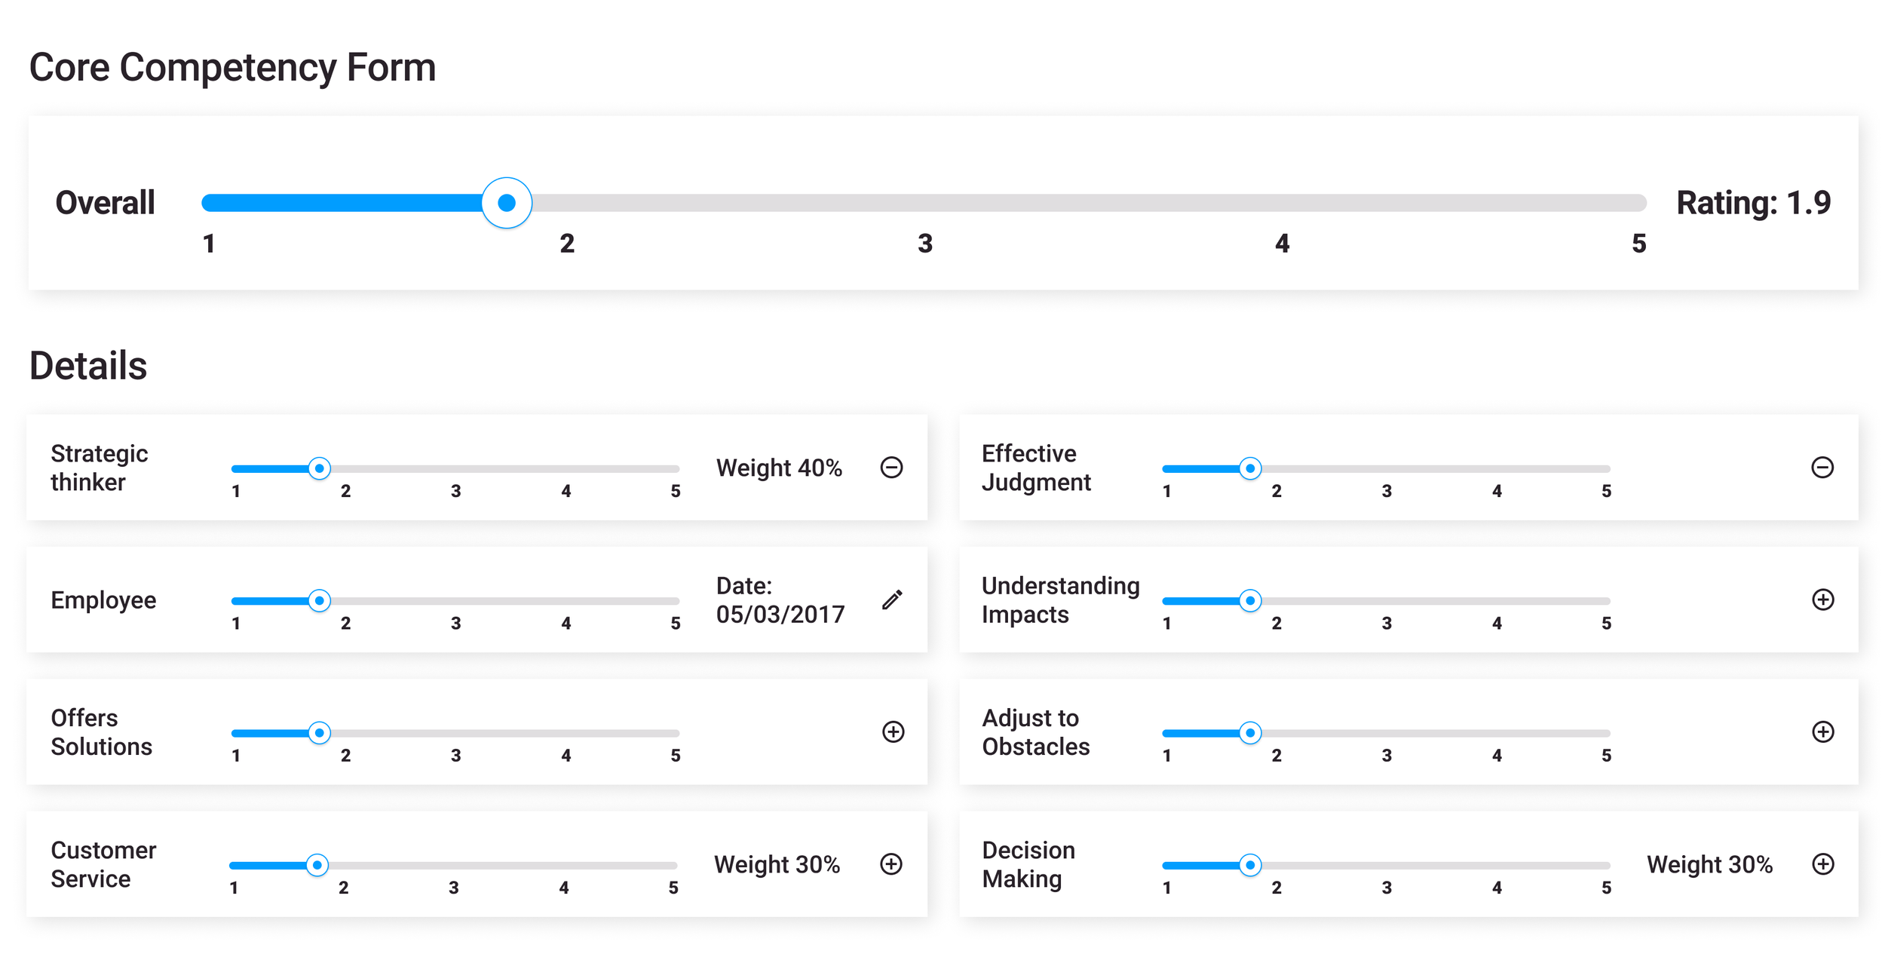Expand Understanding Impacts with plus icon
1885x960 pixels.
point(1822,600)
